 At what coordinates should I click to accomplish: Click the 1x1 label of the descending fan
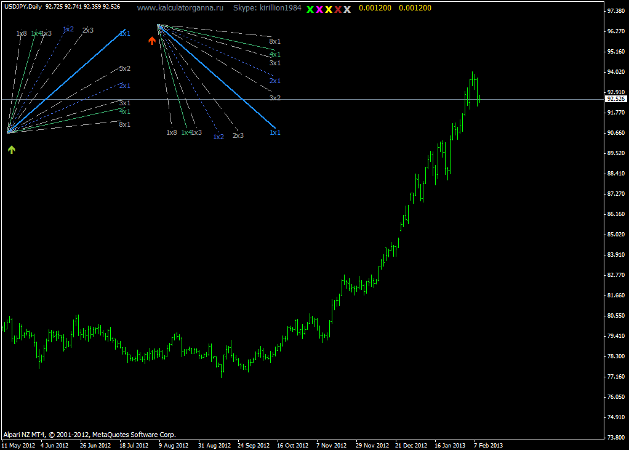[275, 132]
